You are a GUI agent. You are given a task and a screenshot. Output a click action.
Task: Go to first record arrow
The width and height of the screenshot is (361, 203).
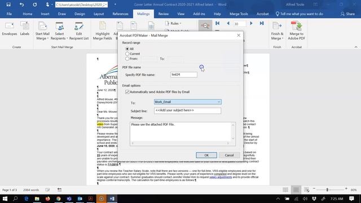click(x=217, y=23)
